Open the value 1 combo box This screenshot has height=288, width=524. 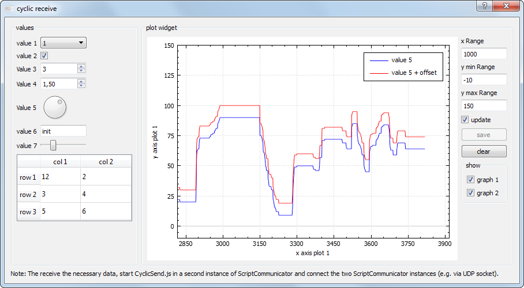tap(63, 43)
